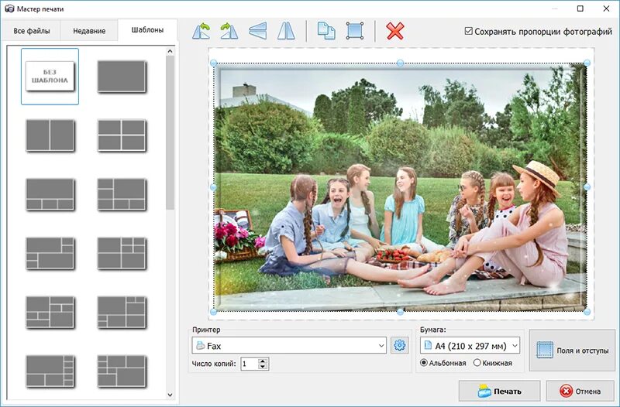The width and height of the screenshot is (620, 407).
Task: Select three left one large right template
Action: [122, 194]
